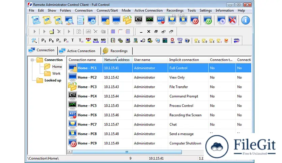This screenshot has width=282, height=163.
Task: Click the red Computer Shutdown toolbar icon
Action: [194, 20]
